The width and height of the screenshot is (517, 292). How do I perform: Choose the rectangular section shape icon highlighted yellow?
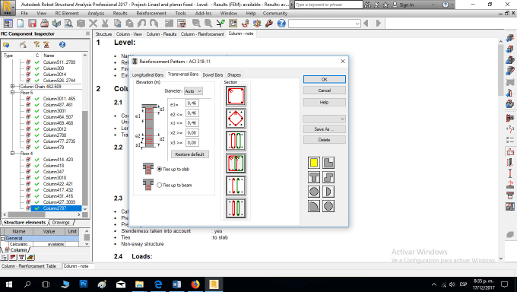click(x=314, y=163)
